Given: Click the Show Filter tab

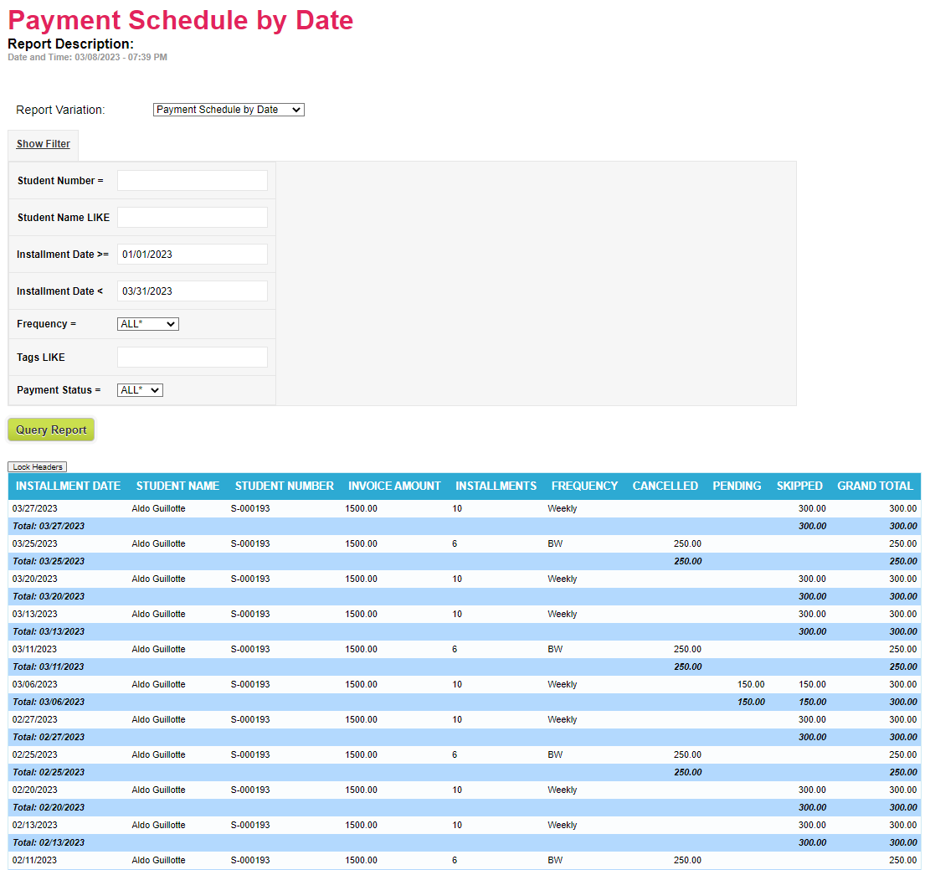Looking at the screenshot, I should [x=44, y=144].
